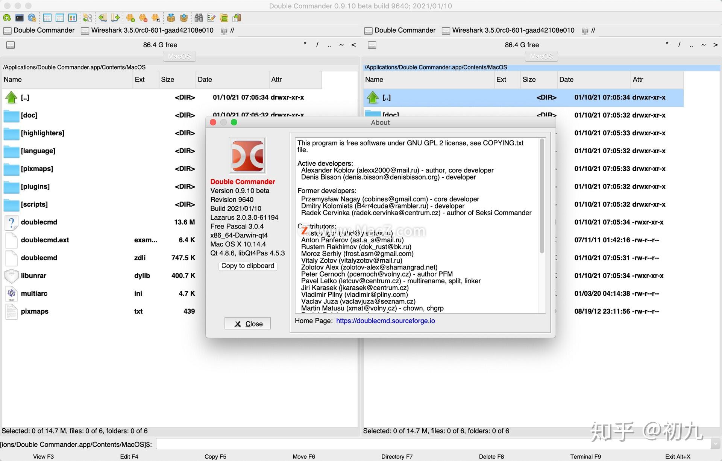The width and height of the screenshot is (722, 461).
Task: Click the left panel MacOS tab
Action: pyautogui.click(x=179, y=57)
